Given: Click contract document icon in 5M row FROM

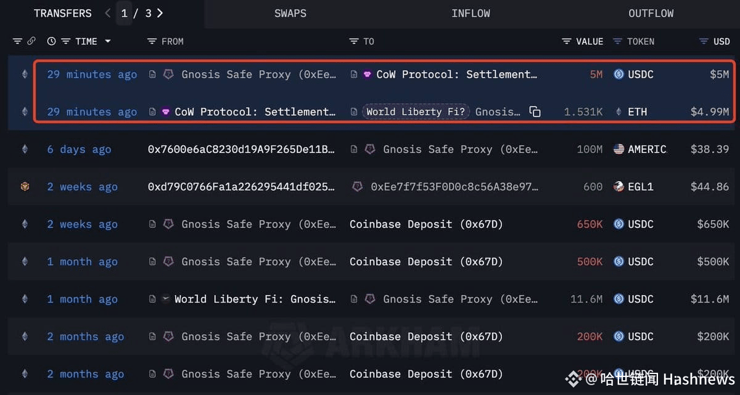Looking at the screenshot, I should coord(152,75).
